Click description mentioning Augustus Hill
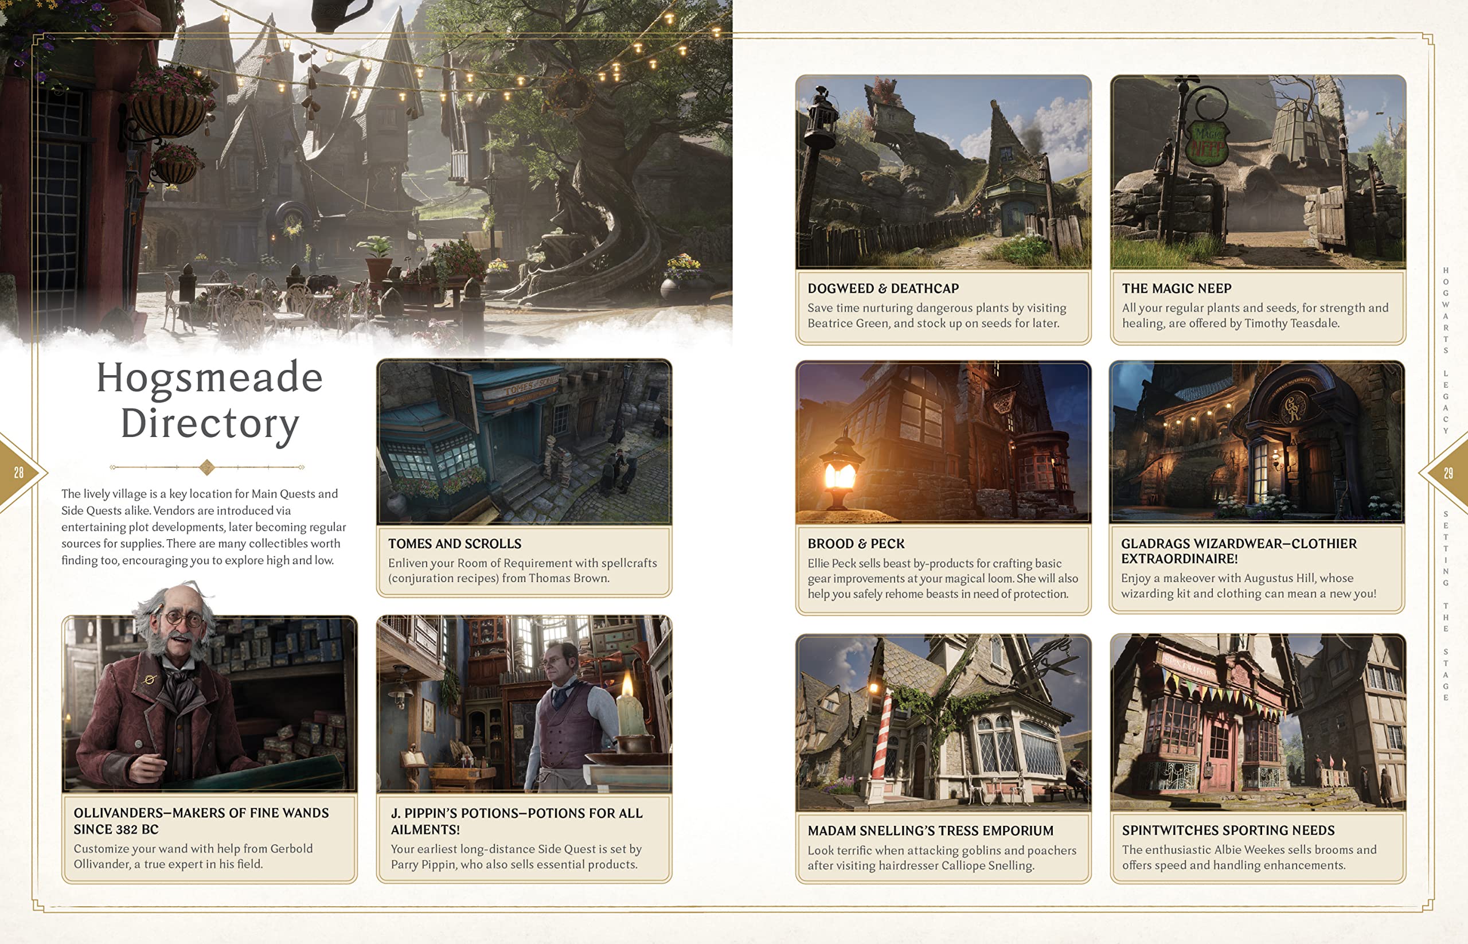 click(1248, 586)
